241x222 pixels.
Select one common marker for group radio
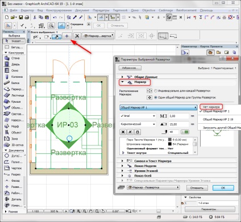(x=156, y=98)
